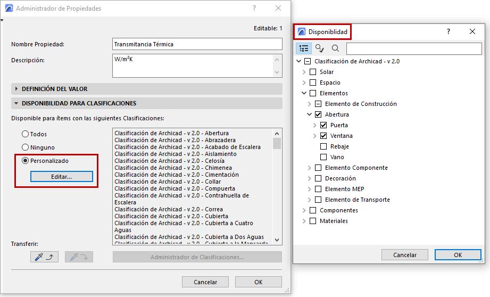Expand the Solar tree node

(x=304, y=72)
